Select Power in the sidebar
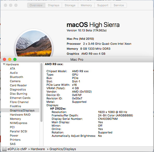The image size is (154, 152). pyautogui.click(x=14, y=136)
